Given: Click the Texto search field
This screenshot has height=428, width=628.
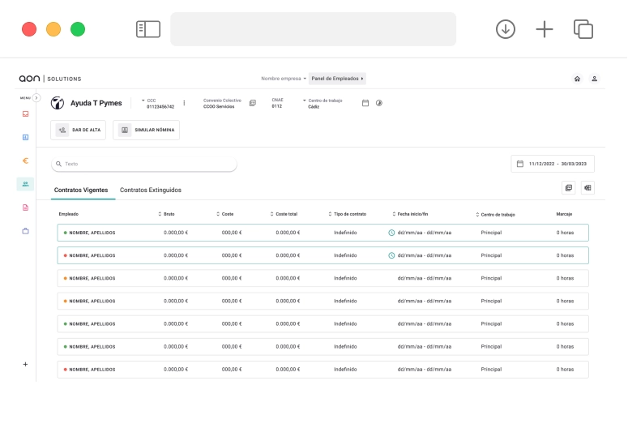Looking at the screenshot, I should coord(144,164).
